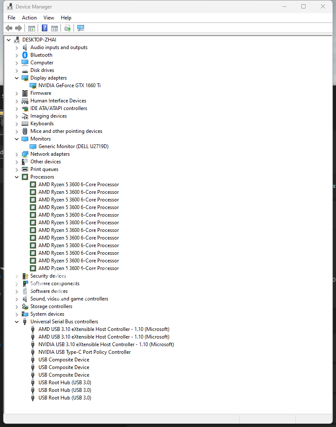Expand the Keyboards category
Image resolution: width=336 pixels, height=427 pixels.
(17, 124)
